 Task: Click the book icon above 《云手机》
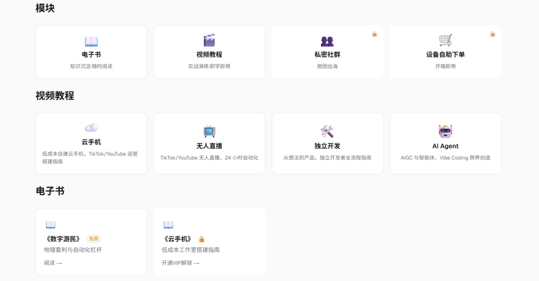[x=169, y=225]
